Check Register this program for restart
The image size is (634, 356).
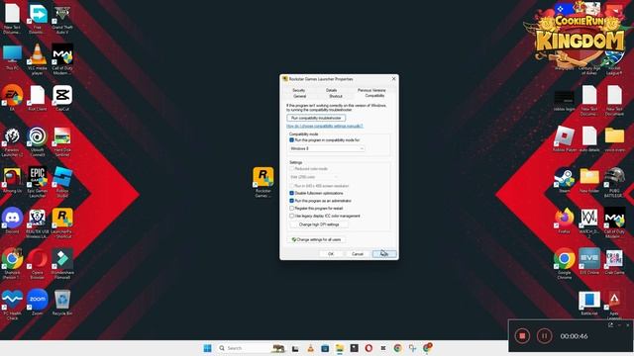coord(291,209)
